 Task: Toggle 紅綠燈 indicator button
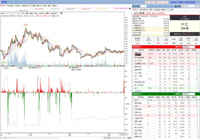pyautogui.click(x=41, y=14)
